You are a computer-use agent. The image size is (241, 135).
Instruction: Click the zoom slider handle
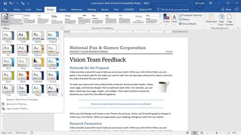pos(217,133)
